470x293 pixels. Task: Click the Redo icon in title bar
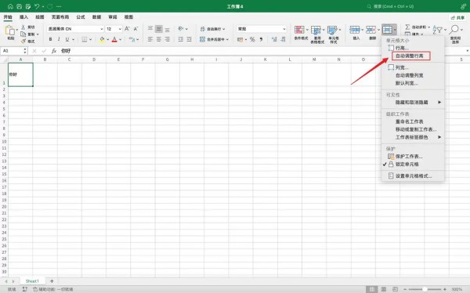click(50, 6)
